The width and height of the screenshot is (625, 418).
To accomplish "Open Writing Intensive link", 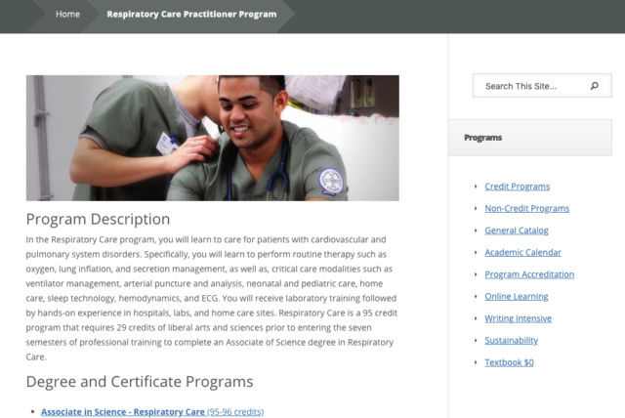I will coord(518,318).
